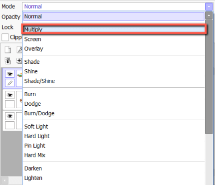Click the Mode combo box showing Normal
The image size is (215, 185).
117,6
